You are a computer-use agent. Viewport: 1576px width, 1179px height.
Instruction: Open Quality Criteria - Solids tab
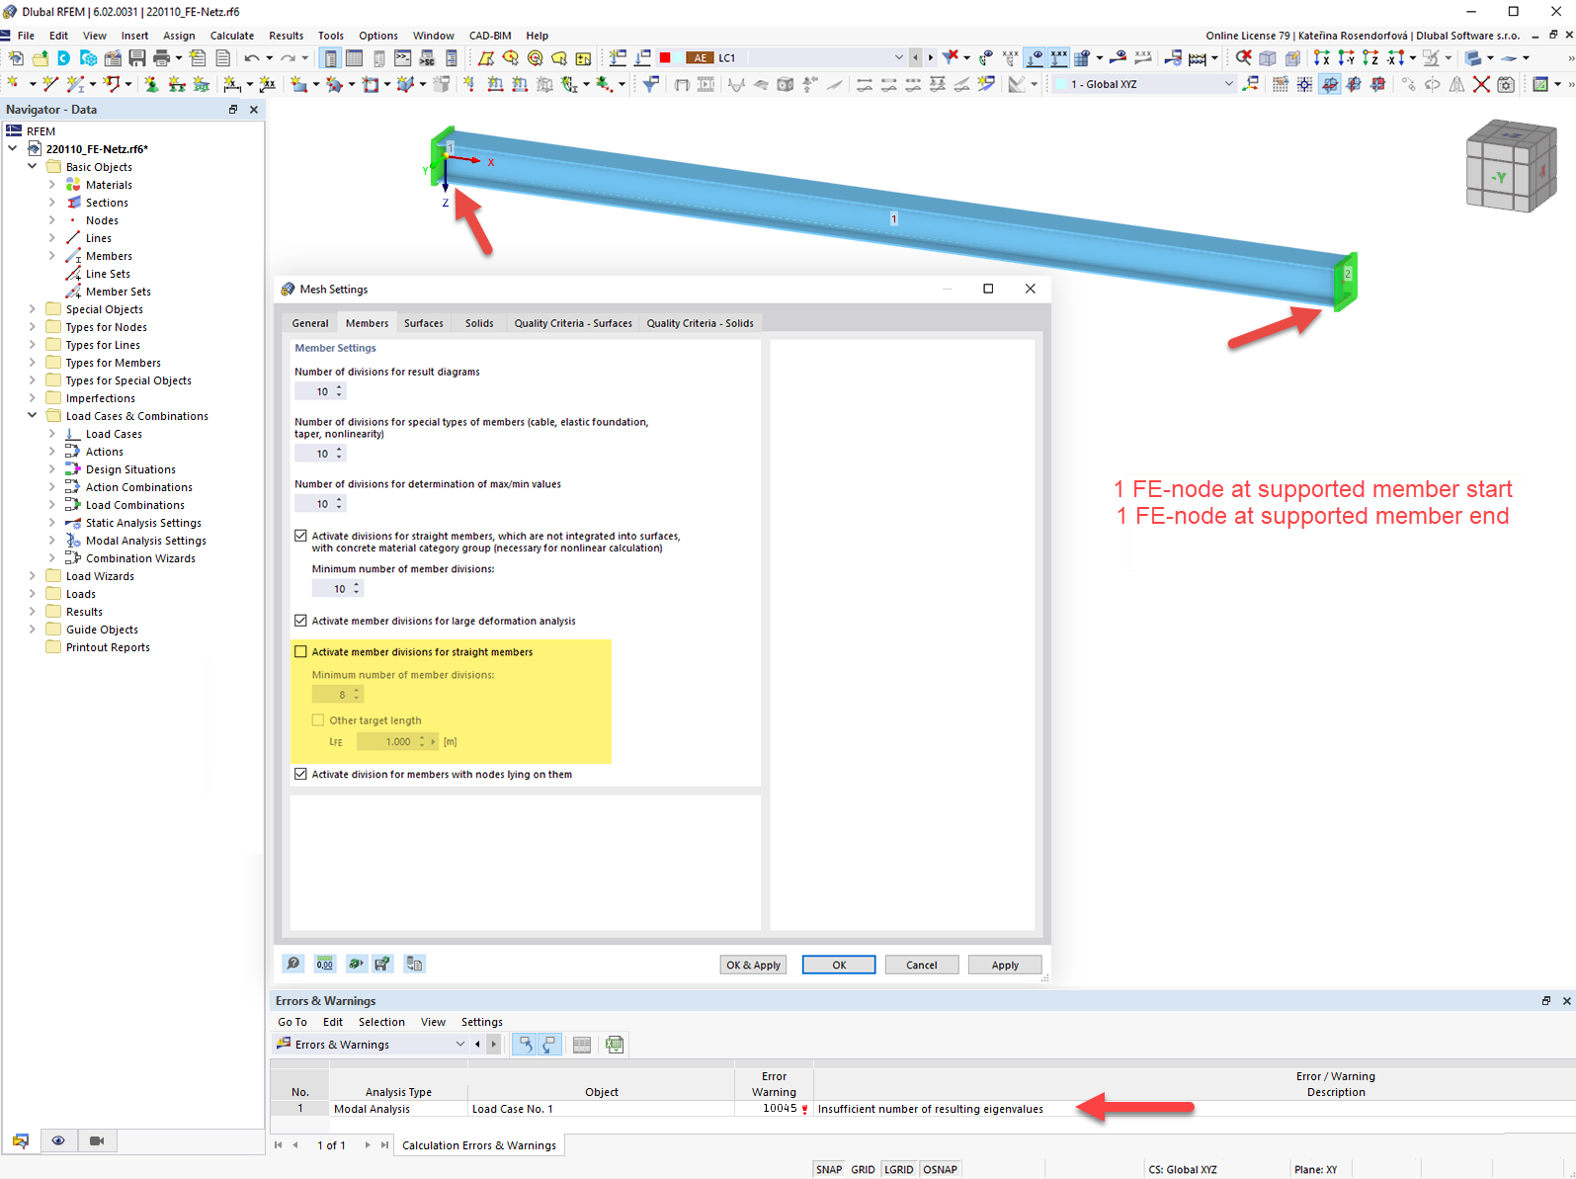tap(700, 323)
